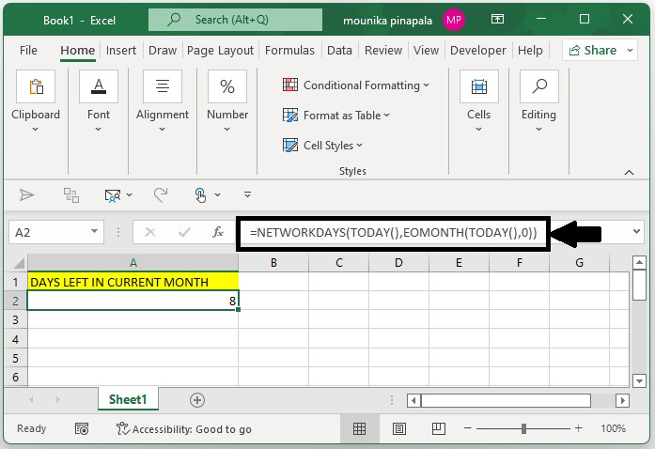Image resolution: width=655 pixels, height=449 pixels.
Task: Click the Cancel X icon in formula bar
Action: 150,232
